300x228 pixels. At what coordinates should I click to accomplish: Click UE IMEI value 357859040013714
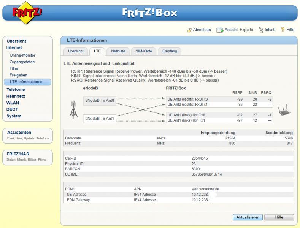pyautogui.click(x=206, y=174)
